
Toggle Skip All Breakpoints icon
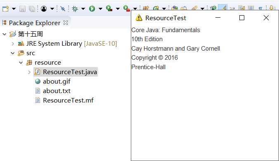pyautogui.click(x=63, y=9)
